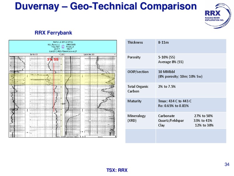This screenshot has height=176, width=234.
Task: Click the 'Thickness' row label
Action: pyautogui.click(x=135, y=43)
